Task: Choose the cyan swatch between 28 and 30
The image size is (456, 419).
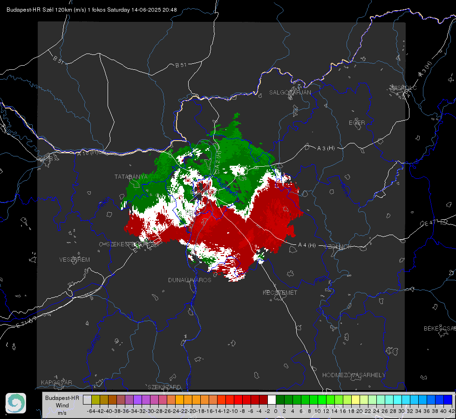Action: [398, 400]
